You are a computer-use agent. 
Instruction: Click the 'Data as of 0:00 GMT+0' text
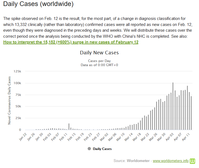(x=99, y=65)
